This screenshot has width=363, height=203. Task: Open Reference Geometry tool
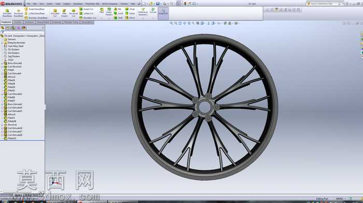click(143, 12)
